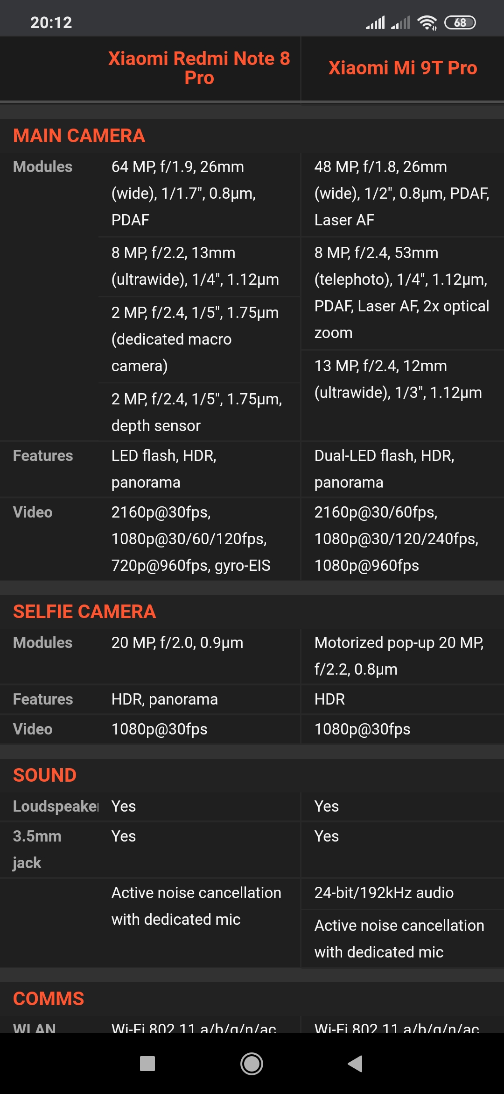This screenshot has width=504, height=1094.
Task: Tap Features label under Selfie Camera
Action: click(43, 699)
